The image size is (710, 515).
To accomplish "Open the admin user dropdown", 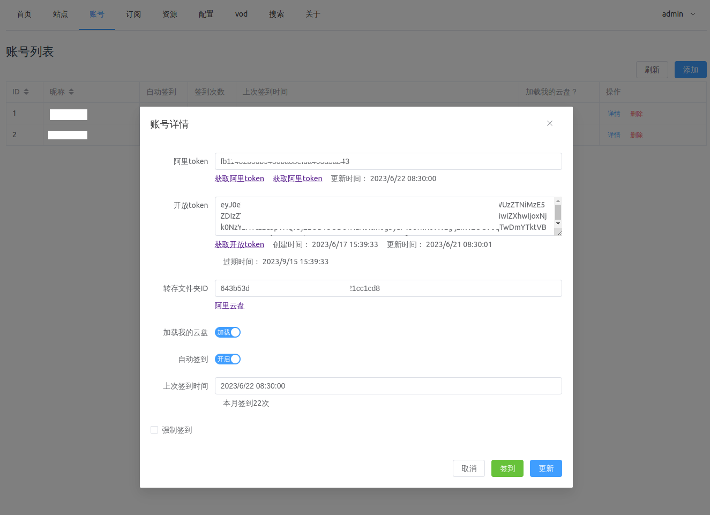I will (x=678, y=14).
